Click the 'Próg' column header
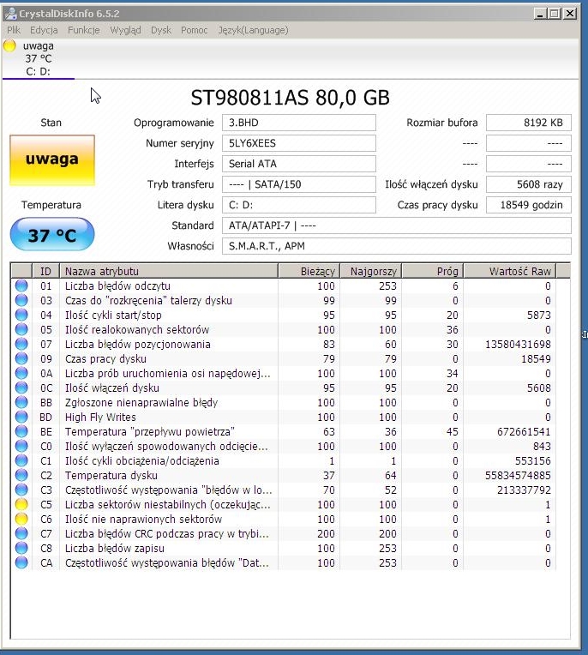The width and height of the screenshot is (588, 655). [433, 271]
